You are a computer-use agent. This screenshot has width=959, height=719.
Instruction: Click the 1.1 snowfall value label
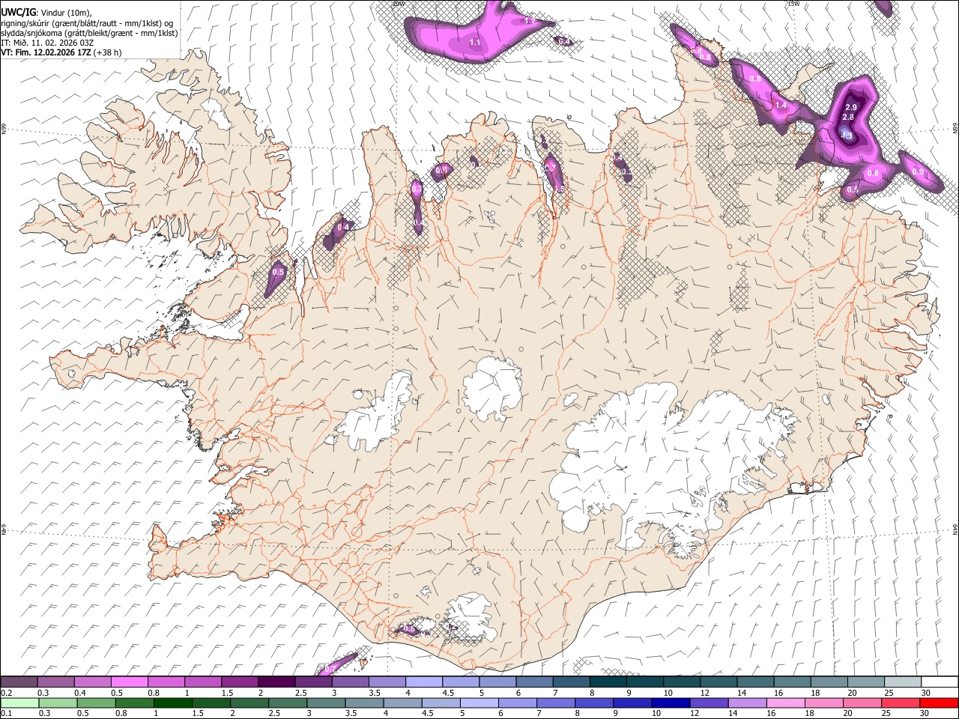pos(475,43)
